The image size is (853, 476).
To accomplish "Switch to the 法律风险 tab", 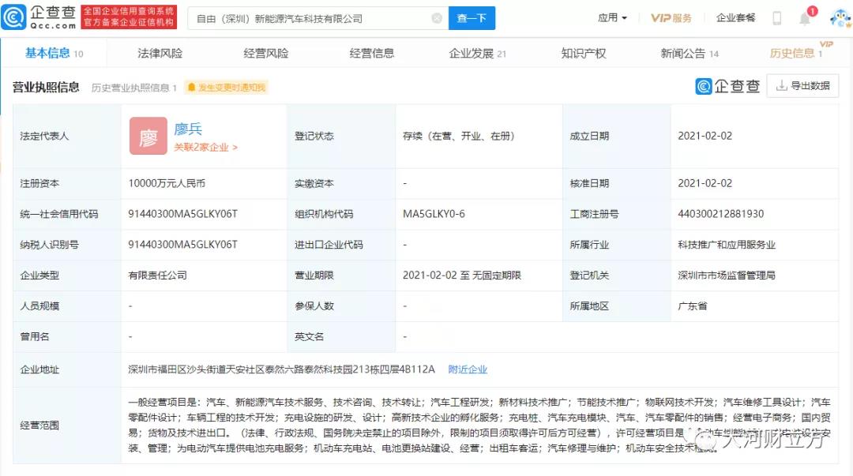I will pos(160,53).
